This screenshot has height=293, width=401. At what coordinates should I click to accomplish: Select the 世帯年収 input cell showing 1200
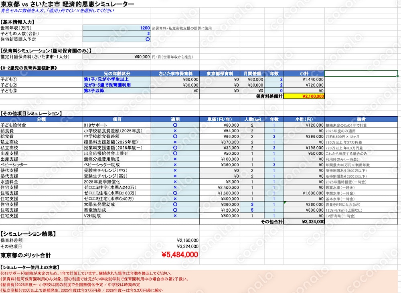pos(117,28)
